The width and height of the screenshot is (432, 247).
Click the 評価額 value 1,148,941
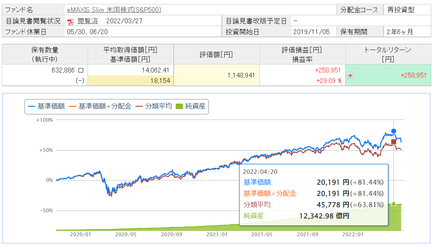coord(241,75)
